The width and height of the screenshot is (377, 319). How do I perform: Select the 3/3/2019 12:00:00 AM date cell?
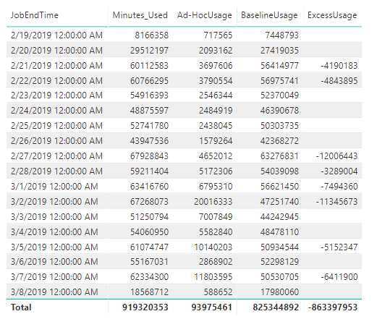(54, 217)
